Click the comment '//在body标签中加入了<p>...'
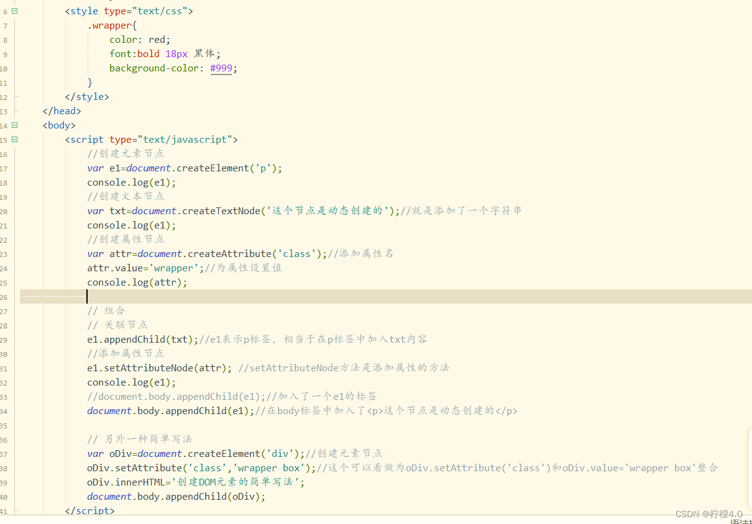 [387, 410]
